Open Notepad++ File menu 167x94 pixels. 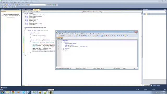[x=57, y=34]
